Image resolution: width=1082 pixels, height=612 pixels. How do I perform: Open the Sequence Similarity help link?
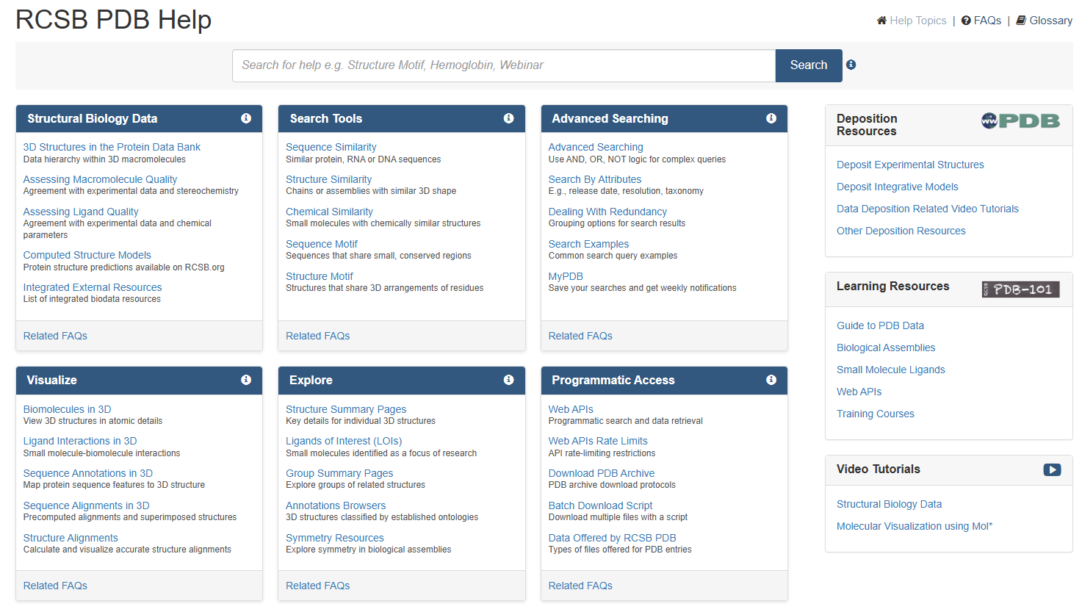(331, 146)
